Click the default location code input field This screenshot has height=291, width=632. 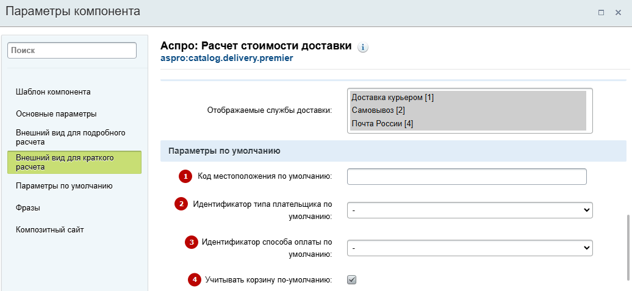coord(467,176)
